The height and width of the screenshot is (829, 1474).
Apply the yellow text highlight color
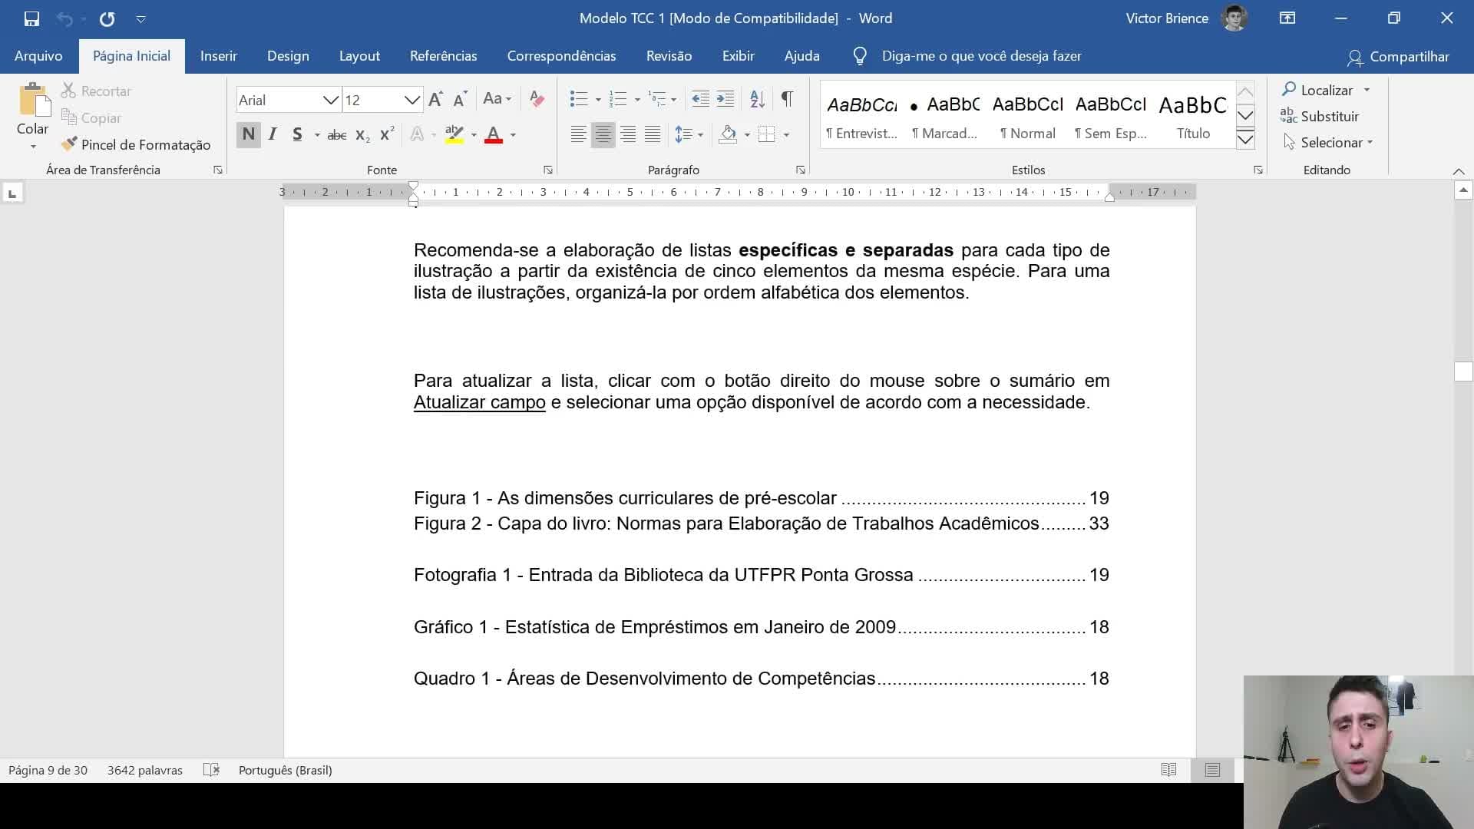pos(454,134)
